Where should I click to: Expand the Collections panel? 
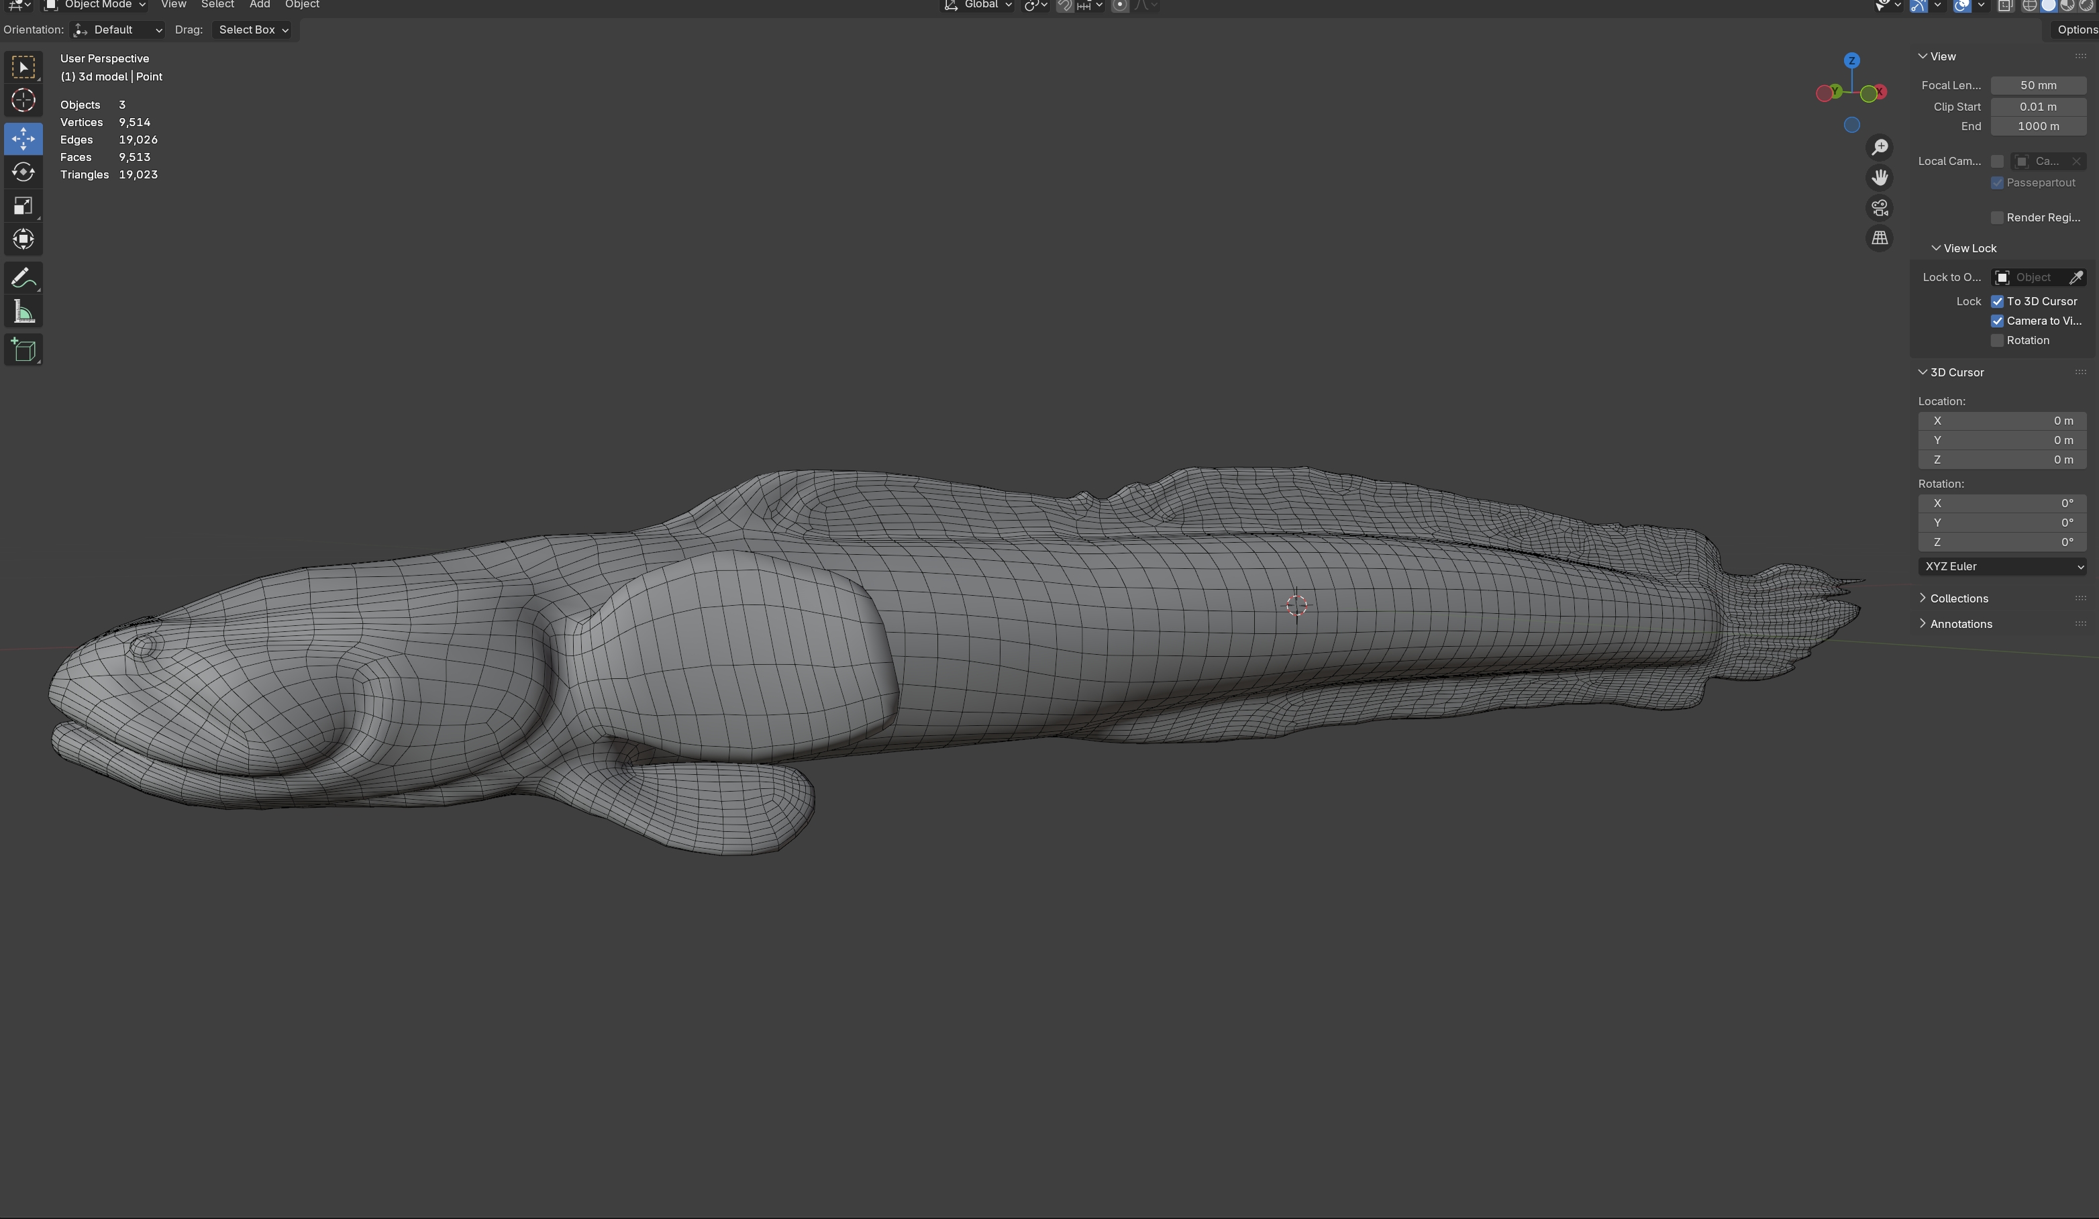tap(1958, 598)
